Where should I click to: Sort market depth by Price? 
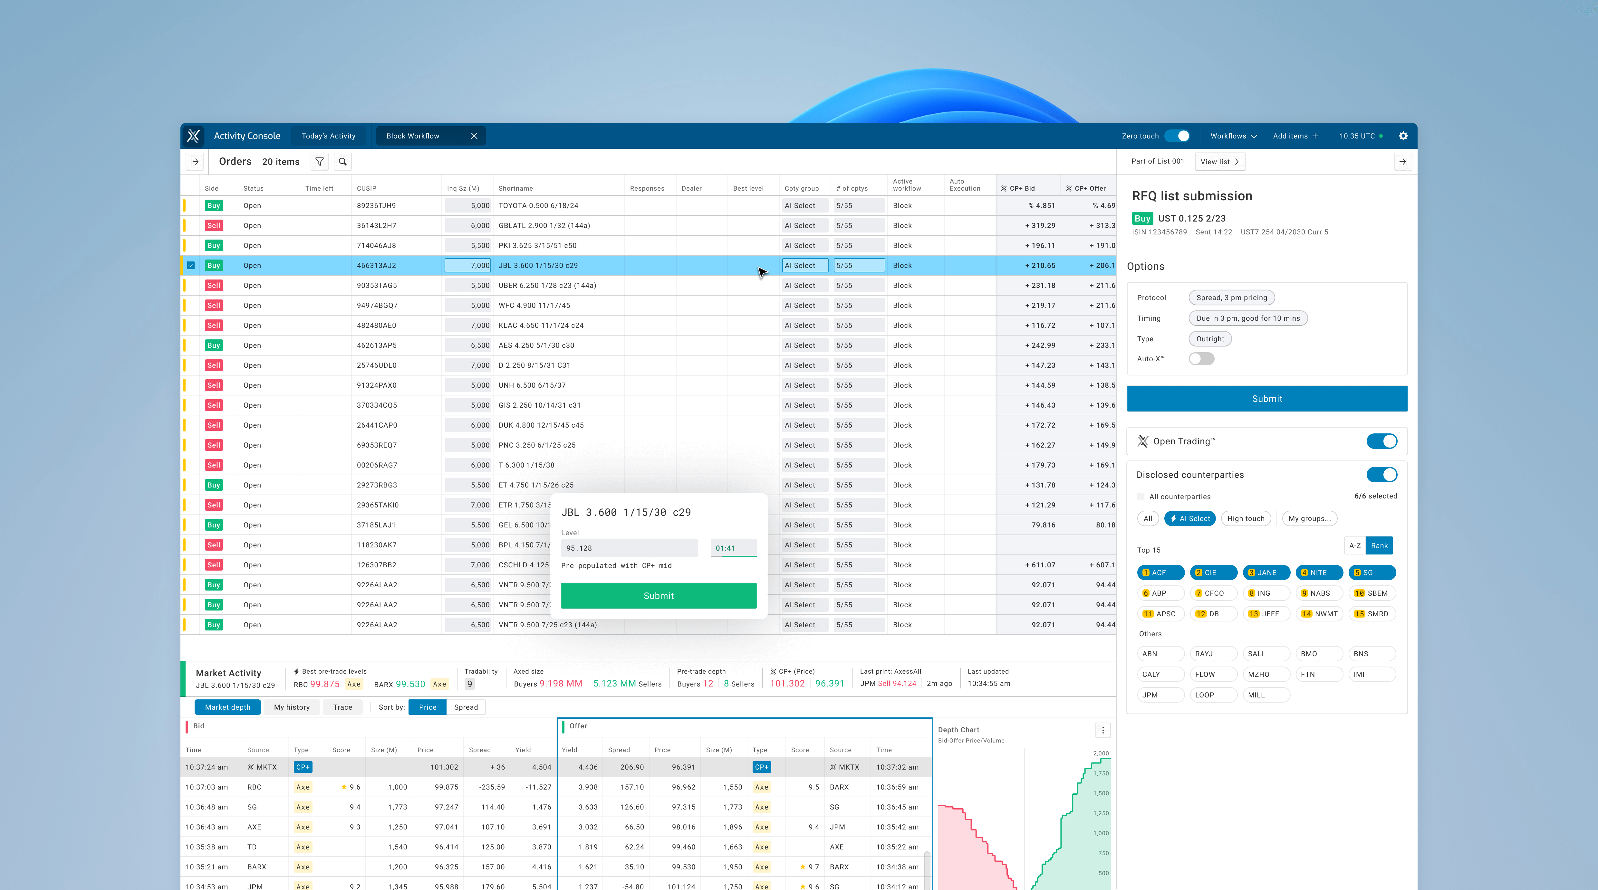click(x=428, y=707)
